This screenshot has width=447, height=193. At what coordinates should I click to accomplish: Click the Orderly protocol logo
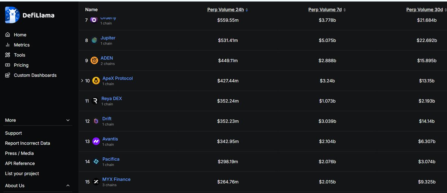[x=94, y=20]
